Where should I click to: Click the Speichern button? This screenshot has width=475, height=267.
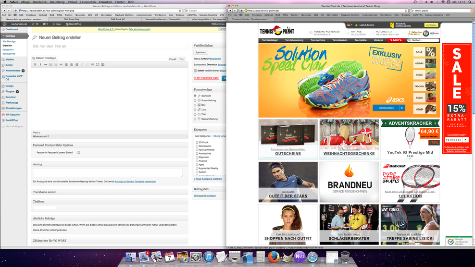tap(200, 52)
